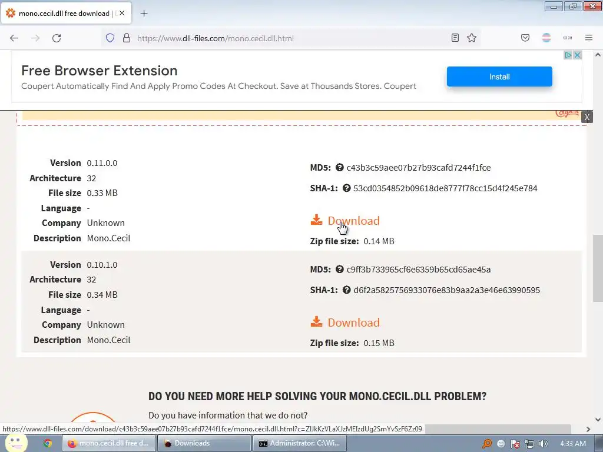The image size is (603, 452).
Task: Select SHA-1 hash starting d6f2a5825756
Action: pyautogui.click(x=446, y=290)
